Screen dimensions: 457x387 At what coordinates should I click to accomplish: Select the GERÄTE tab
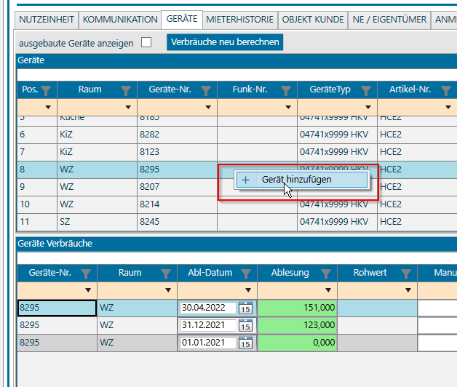pos(182,19)
